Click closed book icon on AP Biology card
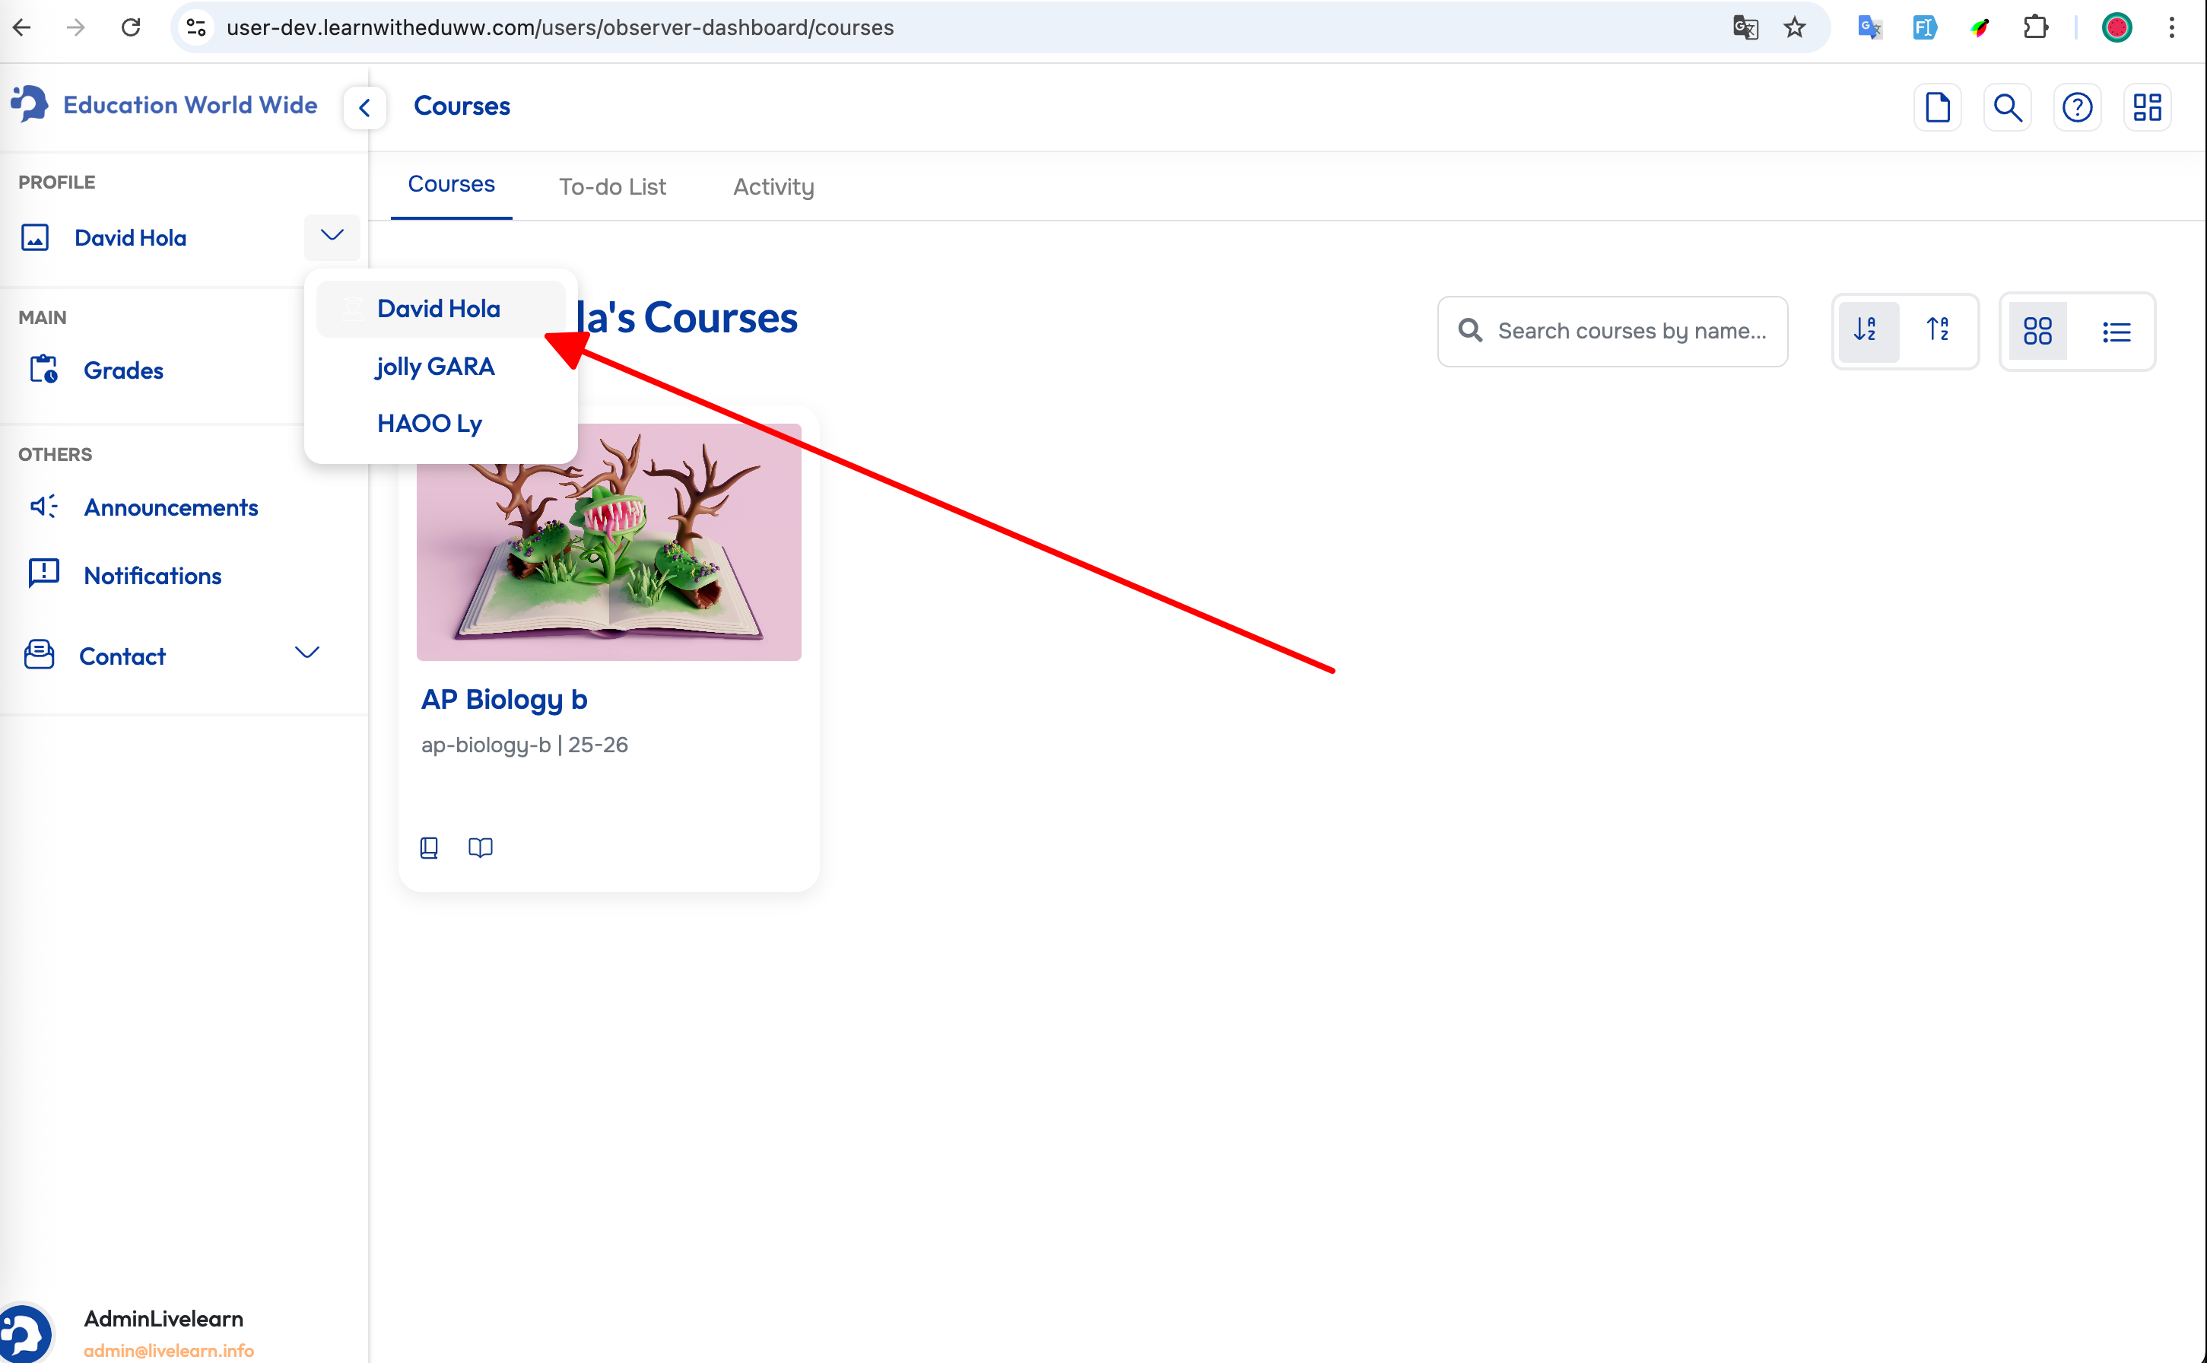 [429, 847]
